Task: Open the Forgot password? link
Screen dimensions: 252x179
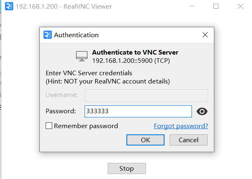Action: click(181, 126)
